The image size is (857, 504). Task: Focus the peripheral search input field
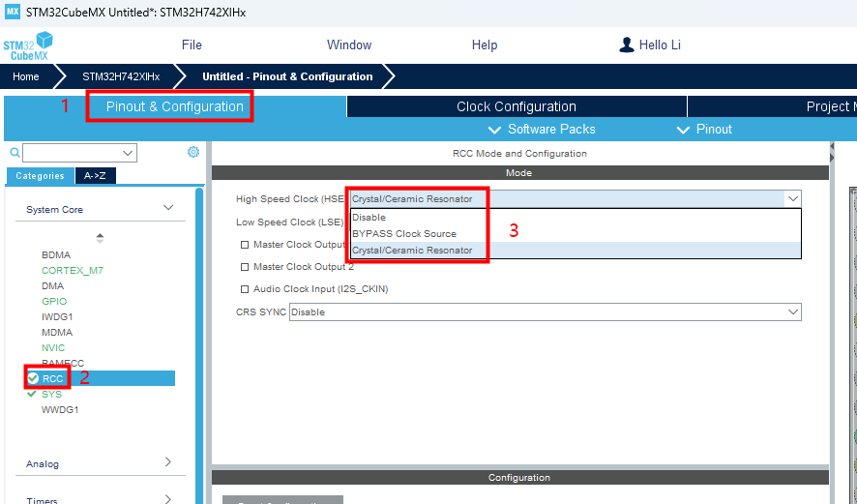(x=73, y=153)
